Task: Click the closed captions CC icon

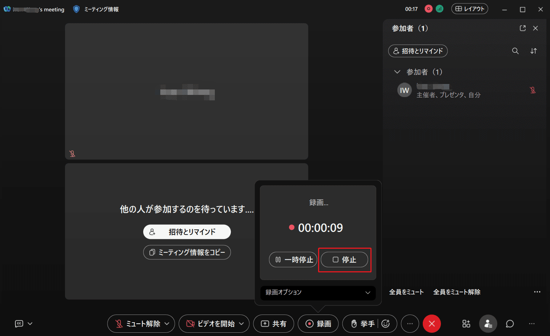Action: pyautogui.click(x=19, y=324)
